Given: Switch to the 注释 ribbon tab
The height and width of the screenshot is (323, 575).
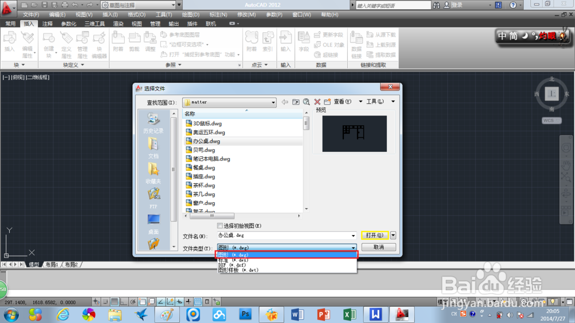Looking at the screenshot, I should pyautogui.click(x=47, y=24).
